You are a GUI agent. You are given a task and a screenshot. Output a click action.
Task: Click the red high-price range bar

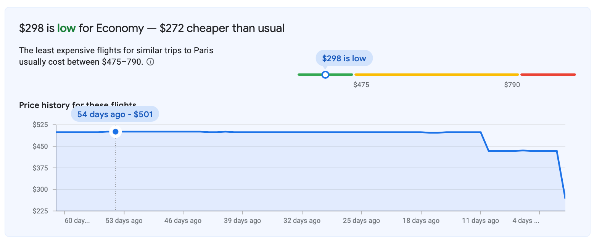pyautogui.click(x=548, y=75)
